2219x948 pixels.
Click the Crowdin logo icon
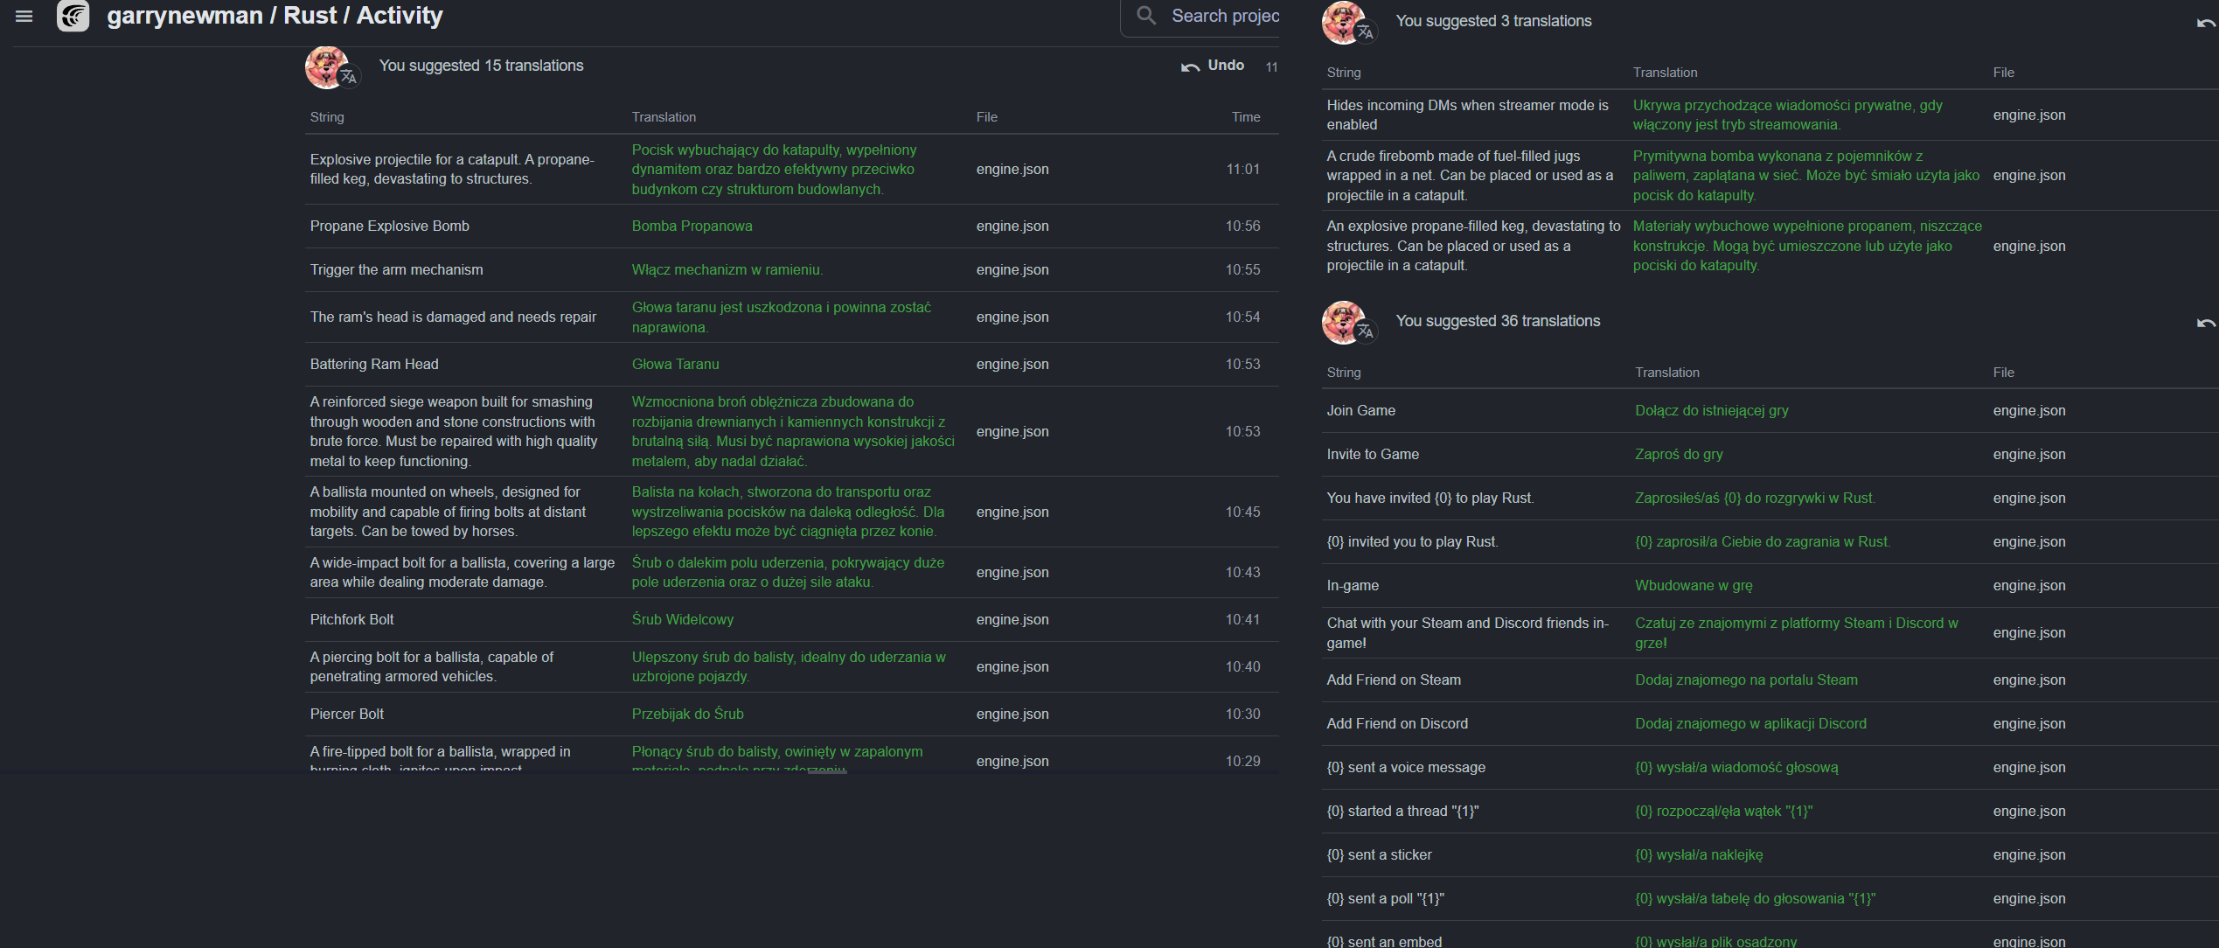(x=73, y=16)
